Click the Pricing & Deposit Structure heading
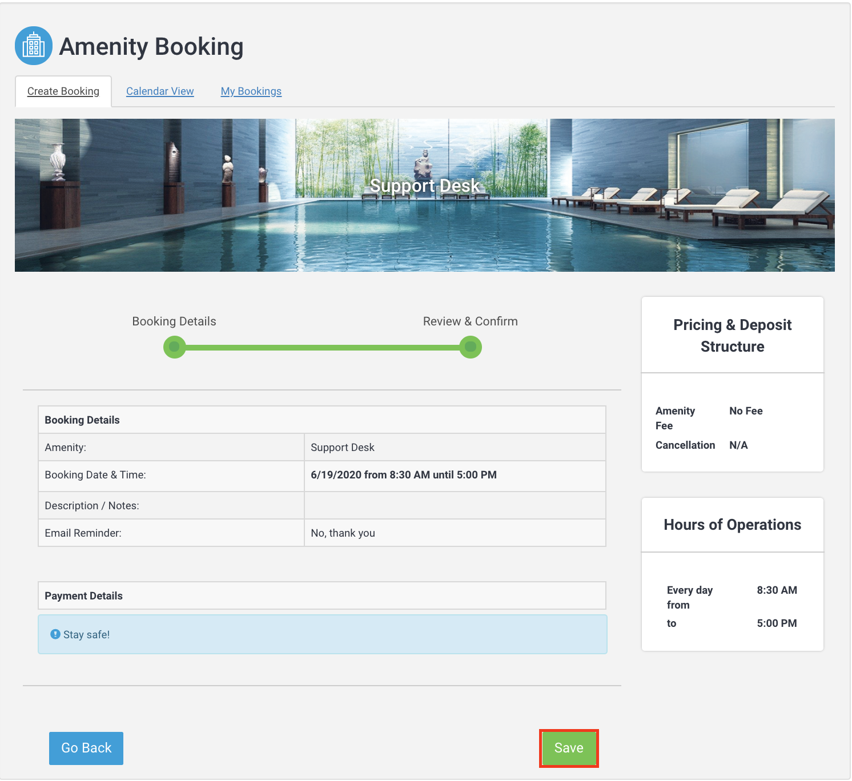This screenshot has height=781, width=852. 732,336
